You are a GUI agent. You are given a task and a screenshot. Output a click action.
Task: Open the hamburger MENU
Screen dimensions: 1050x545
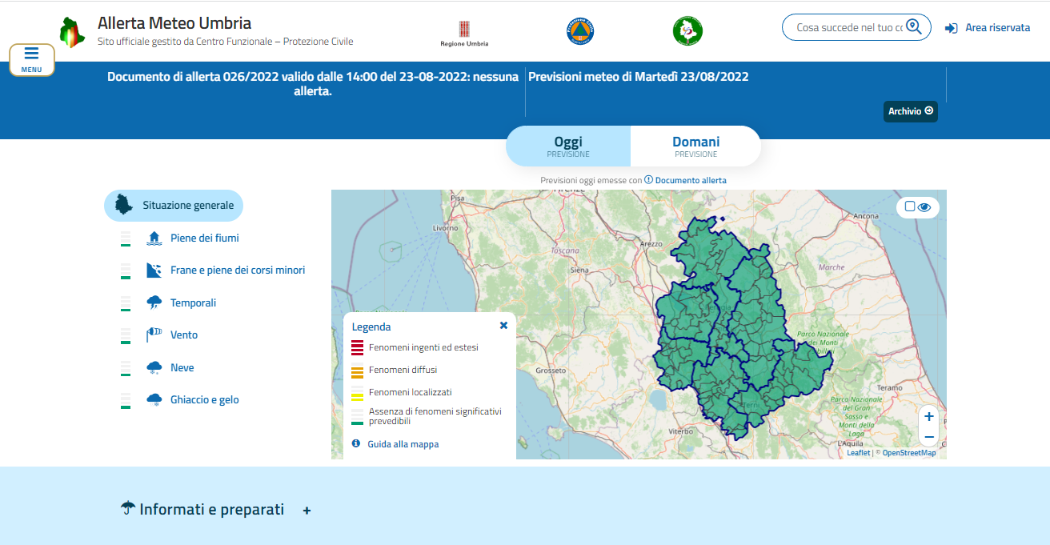32,59
